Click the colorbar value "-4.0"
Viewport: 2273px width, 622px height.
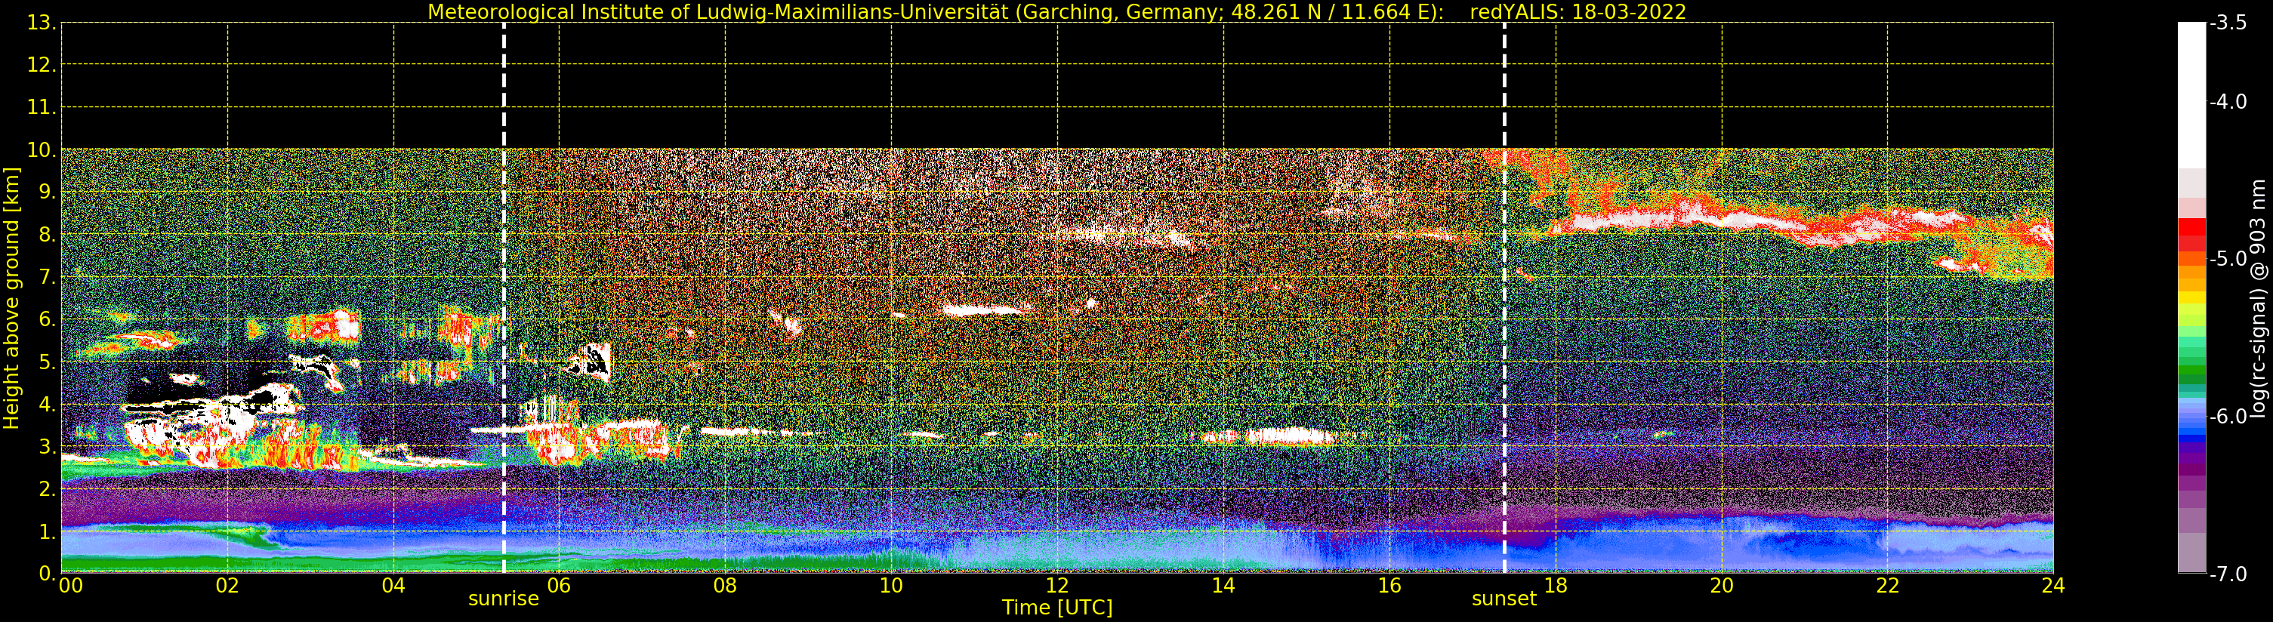pos(2228,101)
